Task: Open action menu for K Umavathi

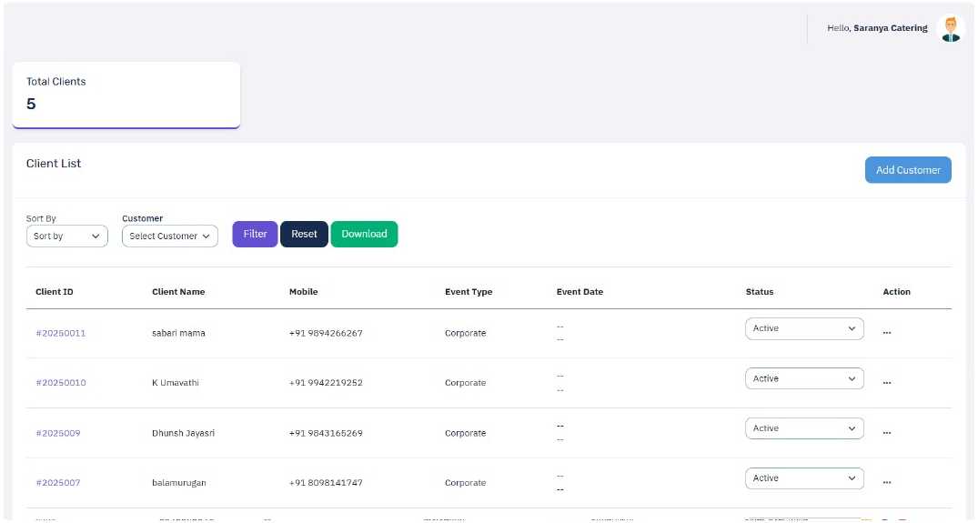Action: coord(887,383)
